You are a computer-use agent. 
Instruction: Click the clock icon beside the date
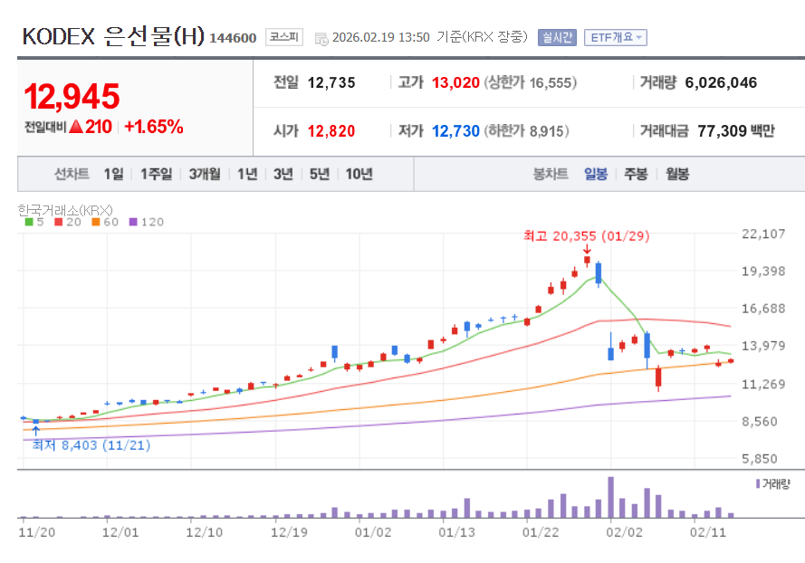[320, 39]
